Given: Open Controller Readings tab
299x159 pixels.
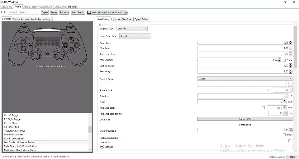Looking at the screenshot, I should pyautogui.click(x=41, y=19).
